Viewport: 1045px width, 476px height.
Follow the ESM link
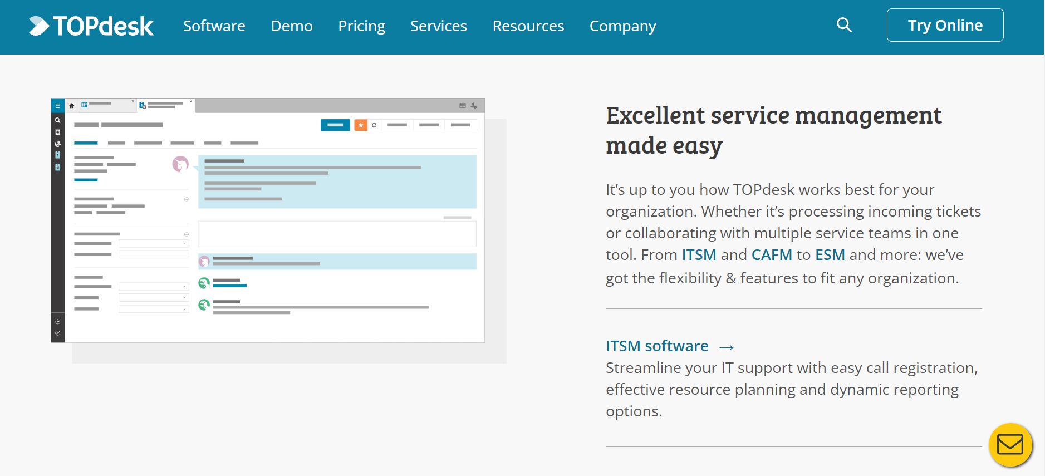[830, 254]
